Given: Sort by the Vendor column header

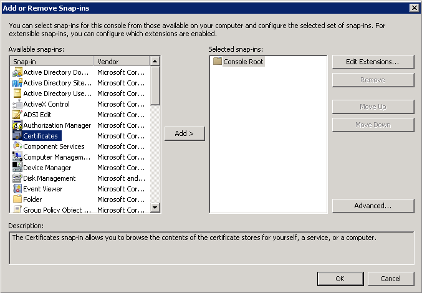Looking at the screenshot, I should pos(122,61).
